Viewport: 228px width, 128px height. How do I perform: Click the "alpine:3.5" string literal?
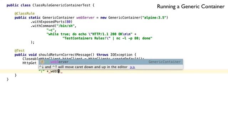[x=154, y=18]
